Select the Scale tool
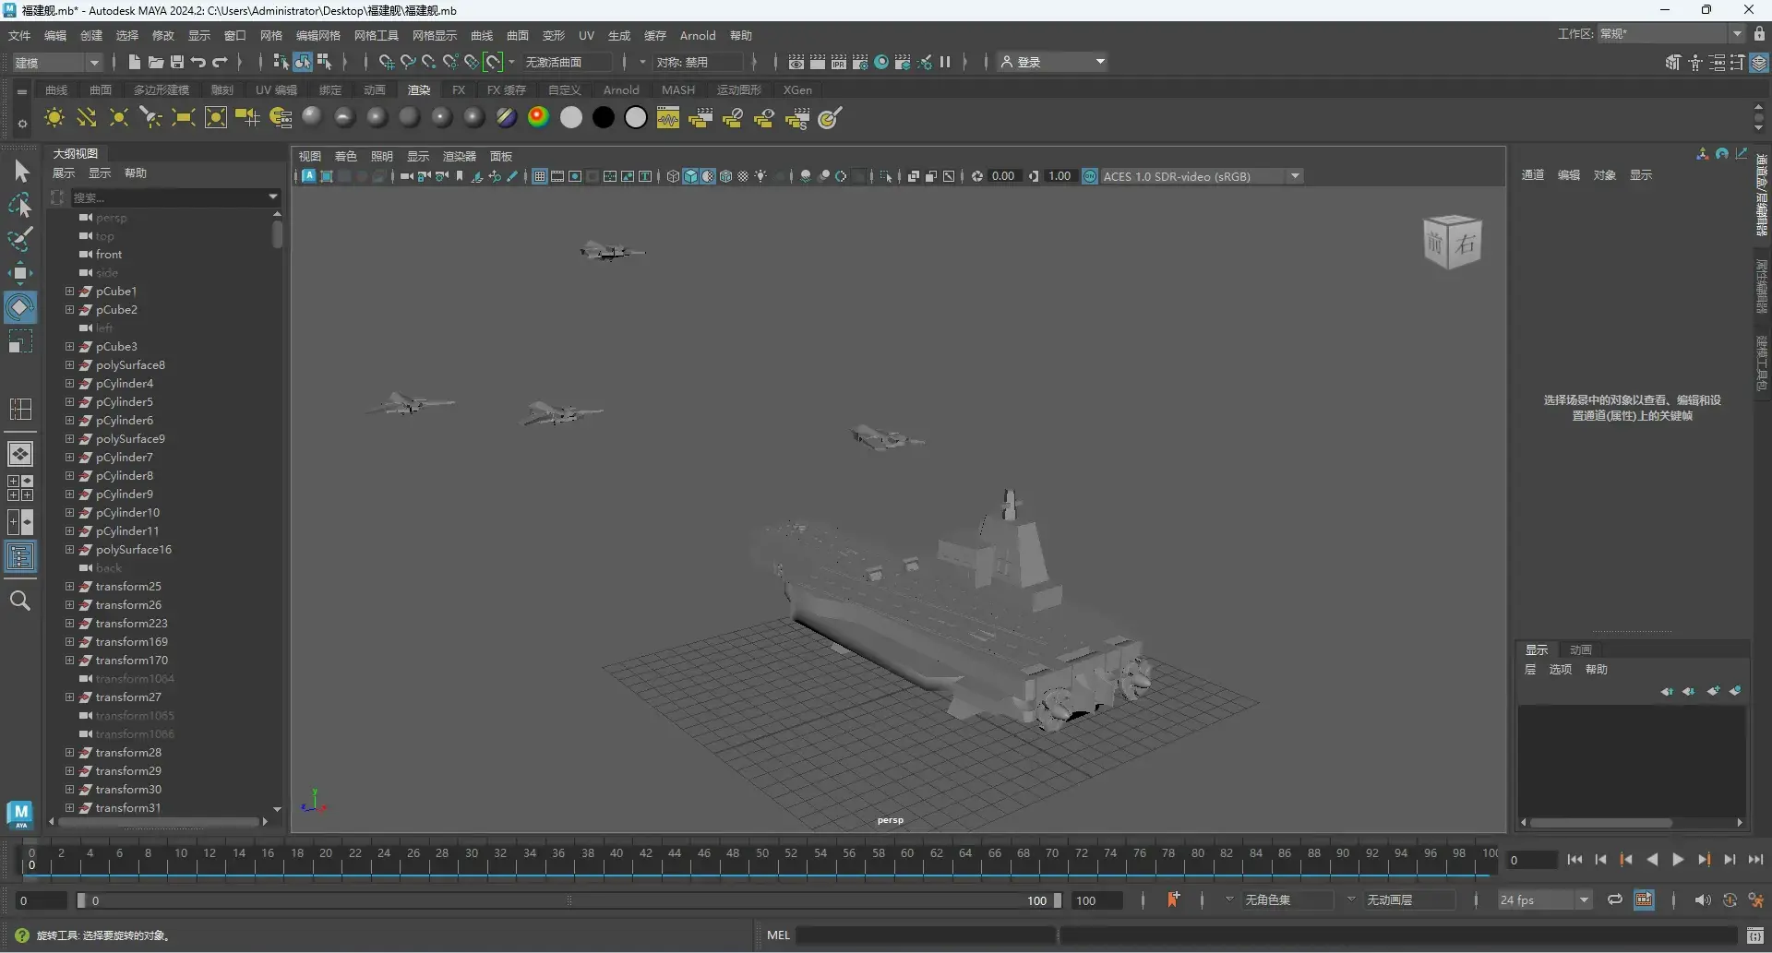The width and height of the screenshot is (1772, 953). 20,341
